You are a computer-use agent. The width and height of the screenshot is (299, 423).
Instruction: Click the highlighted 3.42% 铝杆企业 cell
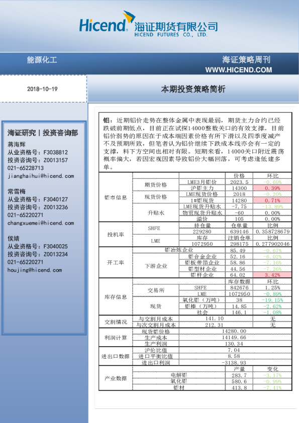click(272, 275)
